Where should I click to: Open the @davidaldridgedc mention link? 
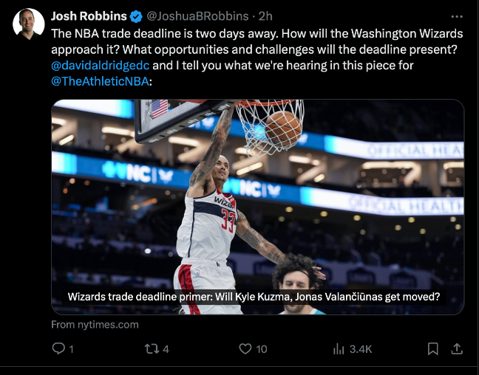[x=101, y=65]
